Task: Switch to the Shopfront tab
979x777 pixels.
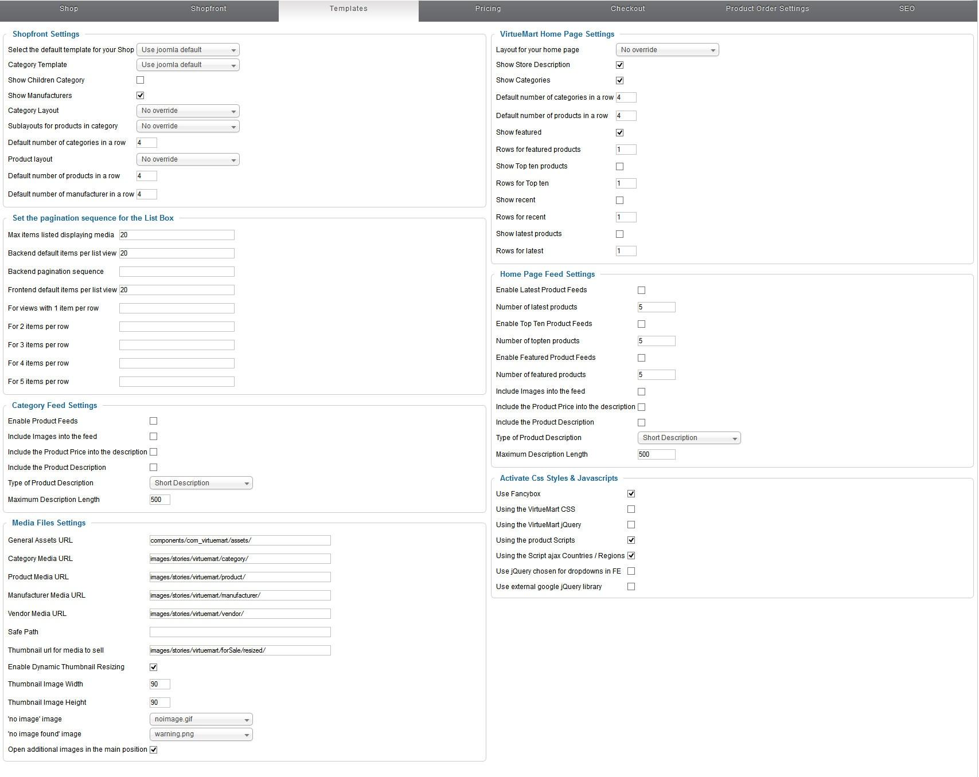Action: [x=209, y=9]
